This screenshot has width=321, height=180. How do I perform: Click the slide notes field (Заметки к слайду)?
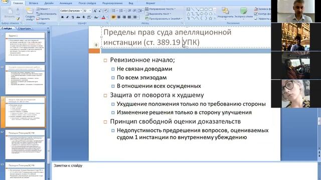(184, 170)
